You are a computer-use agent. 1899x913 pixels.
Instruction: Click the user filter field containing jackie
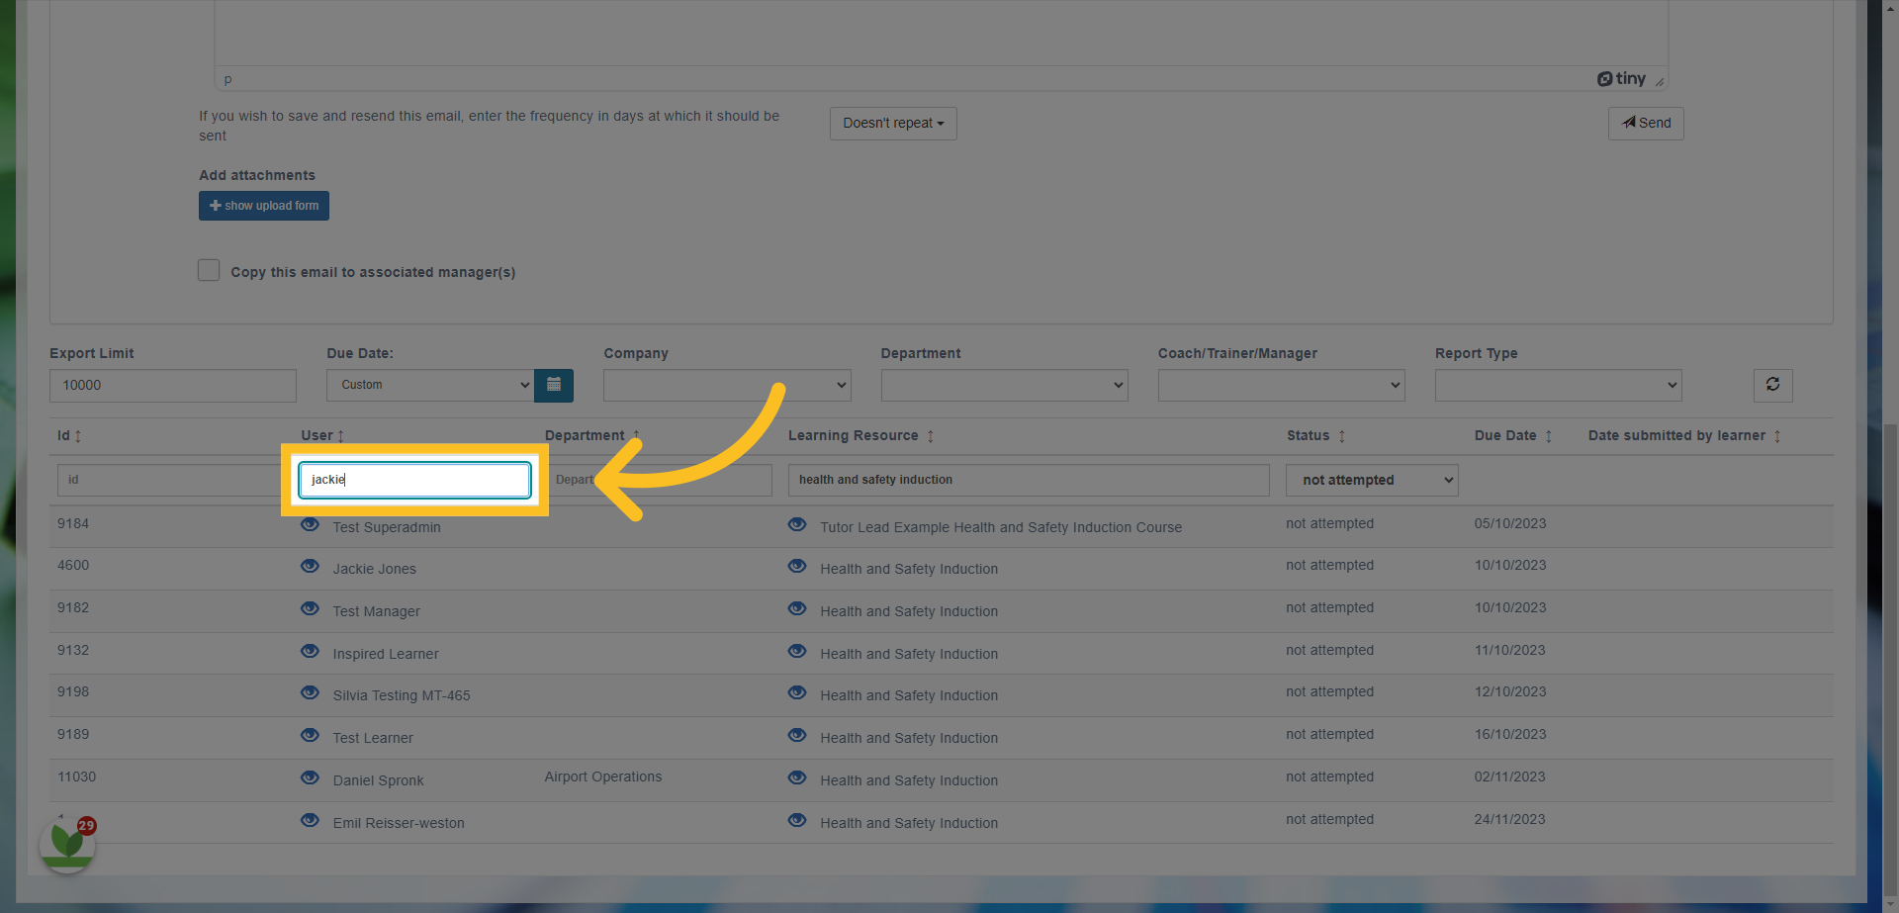click(x=414, y=480)
